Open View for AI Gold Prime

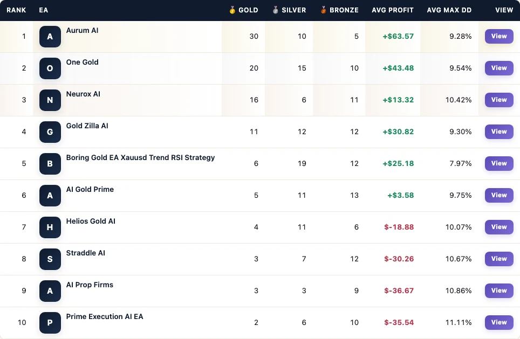pos(499,195)
